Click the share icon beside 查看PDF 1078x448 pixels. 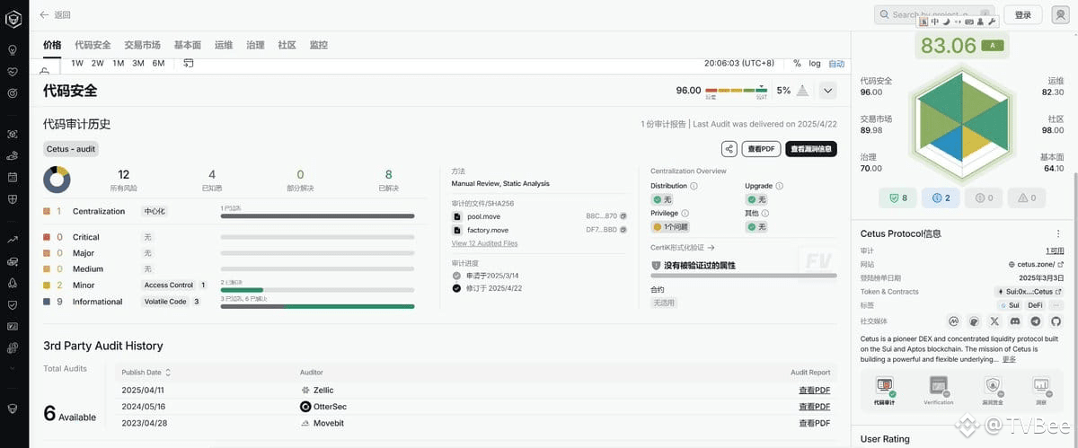coord(729,149)
